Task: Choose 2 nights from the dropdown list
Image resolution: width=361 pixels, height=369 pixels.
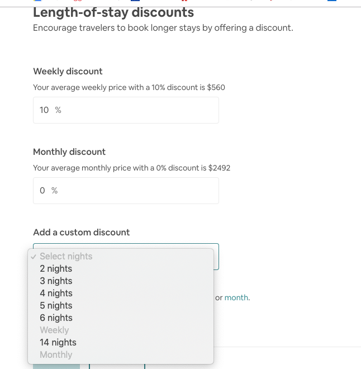Action: pos(56,269)
